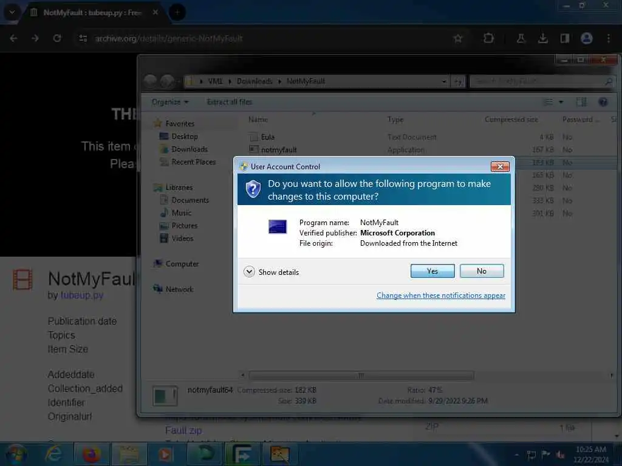Select Favorites in the navigation pane
This screenshot has height=466, width=622.
(180, 124)
